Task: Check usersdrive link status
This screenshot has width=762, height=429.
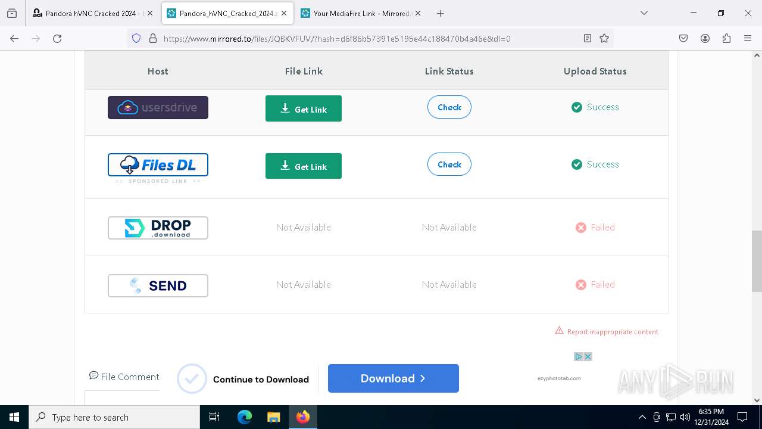Action: pyautogui.click(x=449, y=107)
